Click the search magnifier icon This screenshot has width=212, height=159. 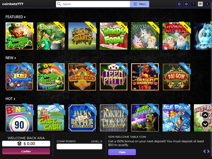point(59,4)
